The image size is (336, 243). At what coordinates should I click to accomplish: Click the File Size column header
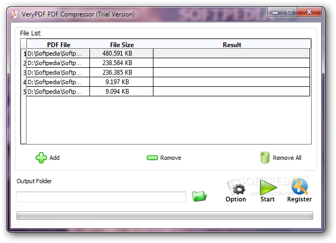122,44
